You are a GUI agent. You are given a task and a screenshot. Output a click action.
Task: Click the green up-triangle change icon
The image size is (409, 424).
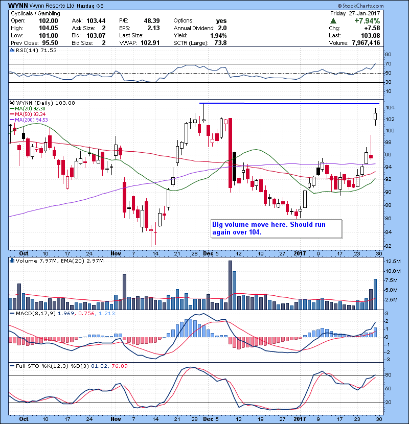pyautogui.click(x=333, y=21)
